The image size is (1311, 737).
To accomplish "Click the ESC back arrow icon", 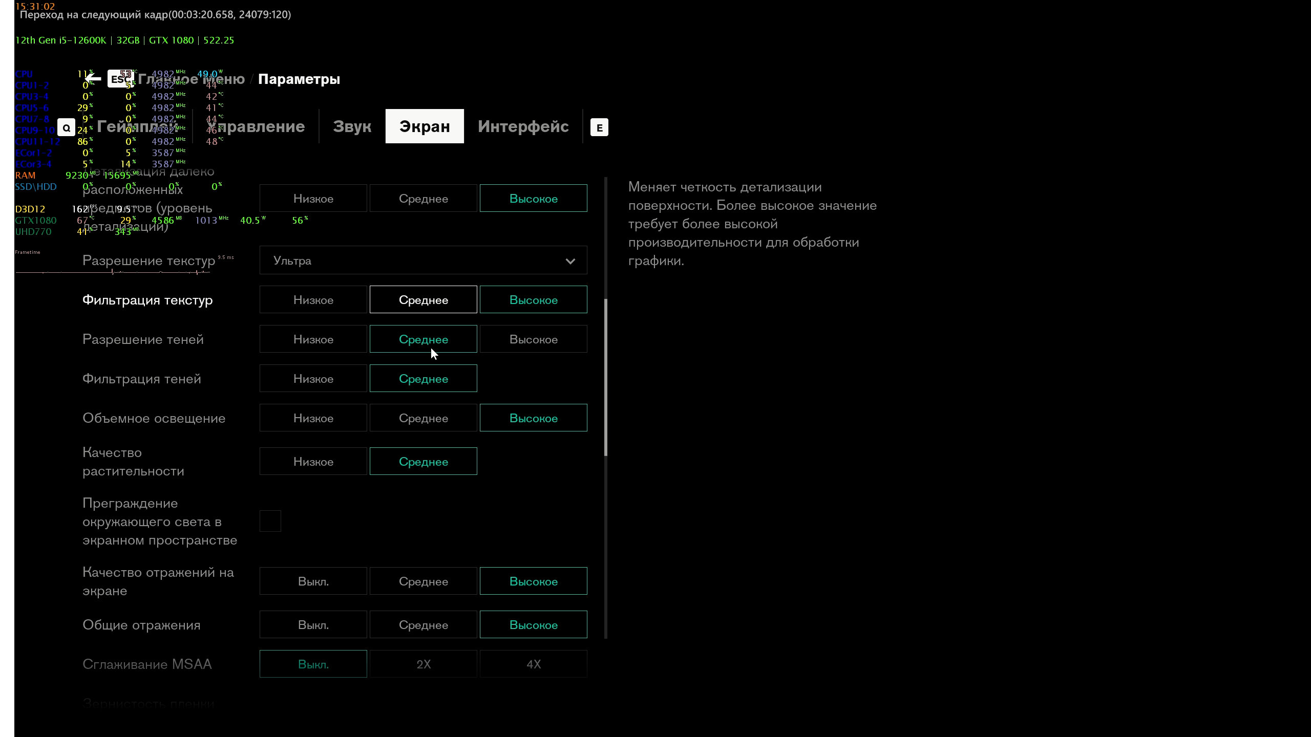I will (94, 79).
